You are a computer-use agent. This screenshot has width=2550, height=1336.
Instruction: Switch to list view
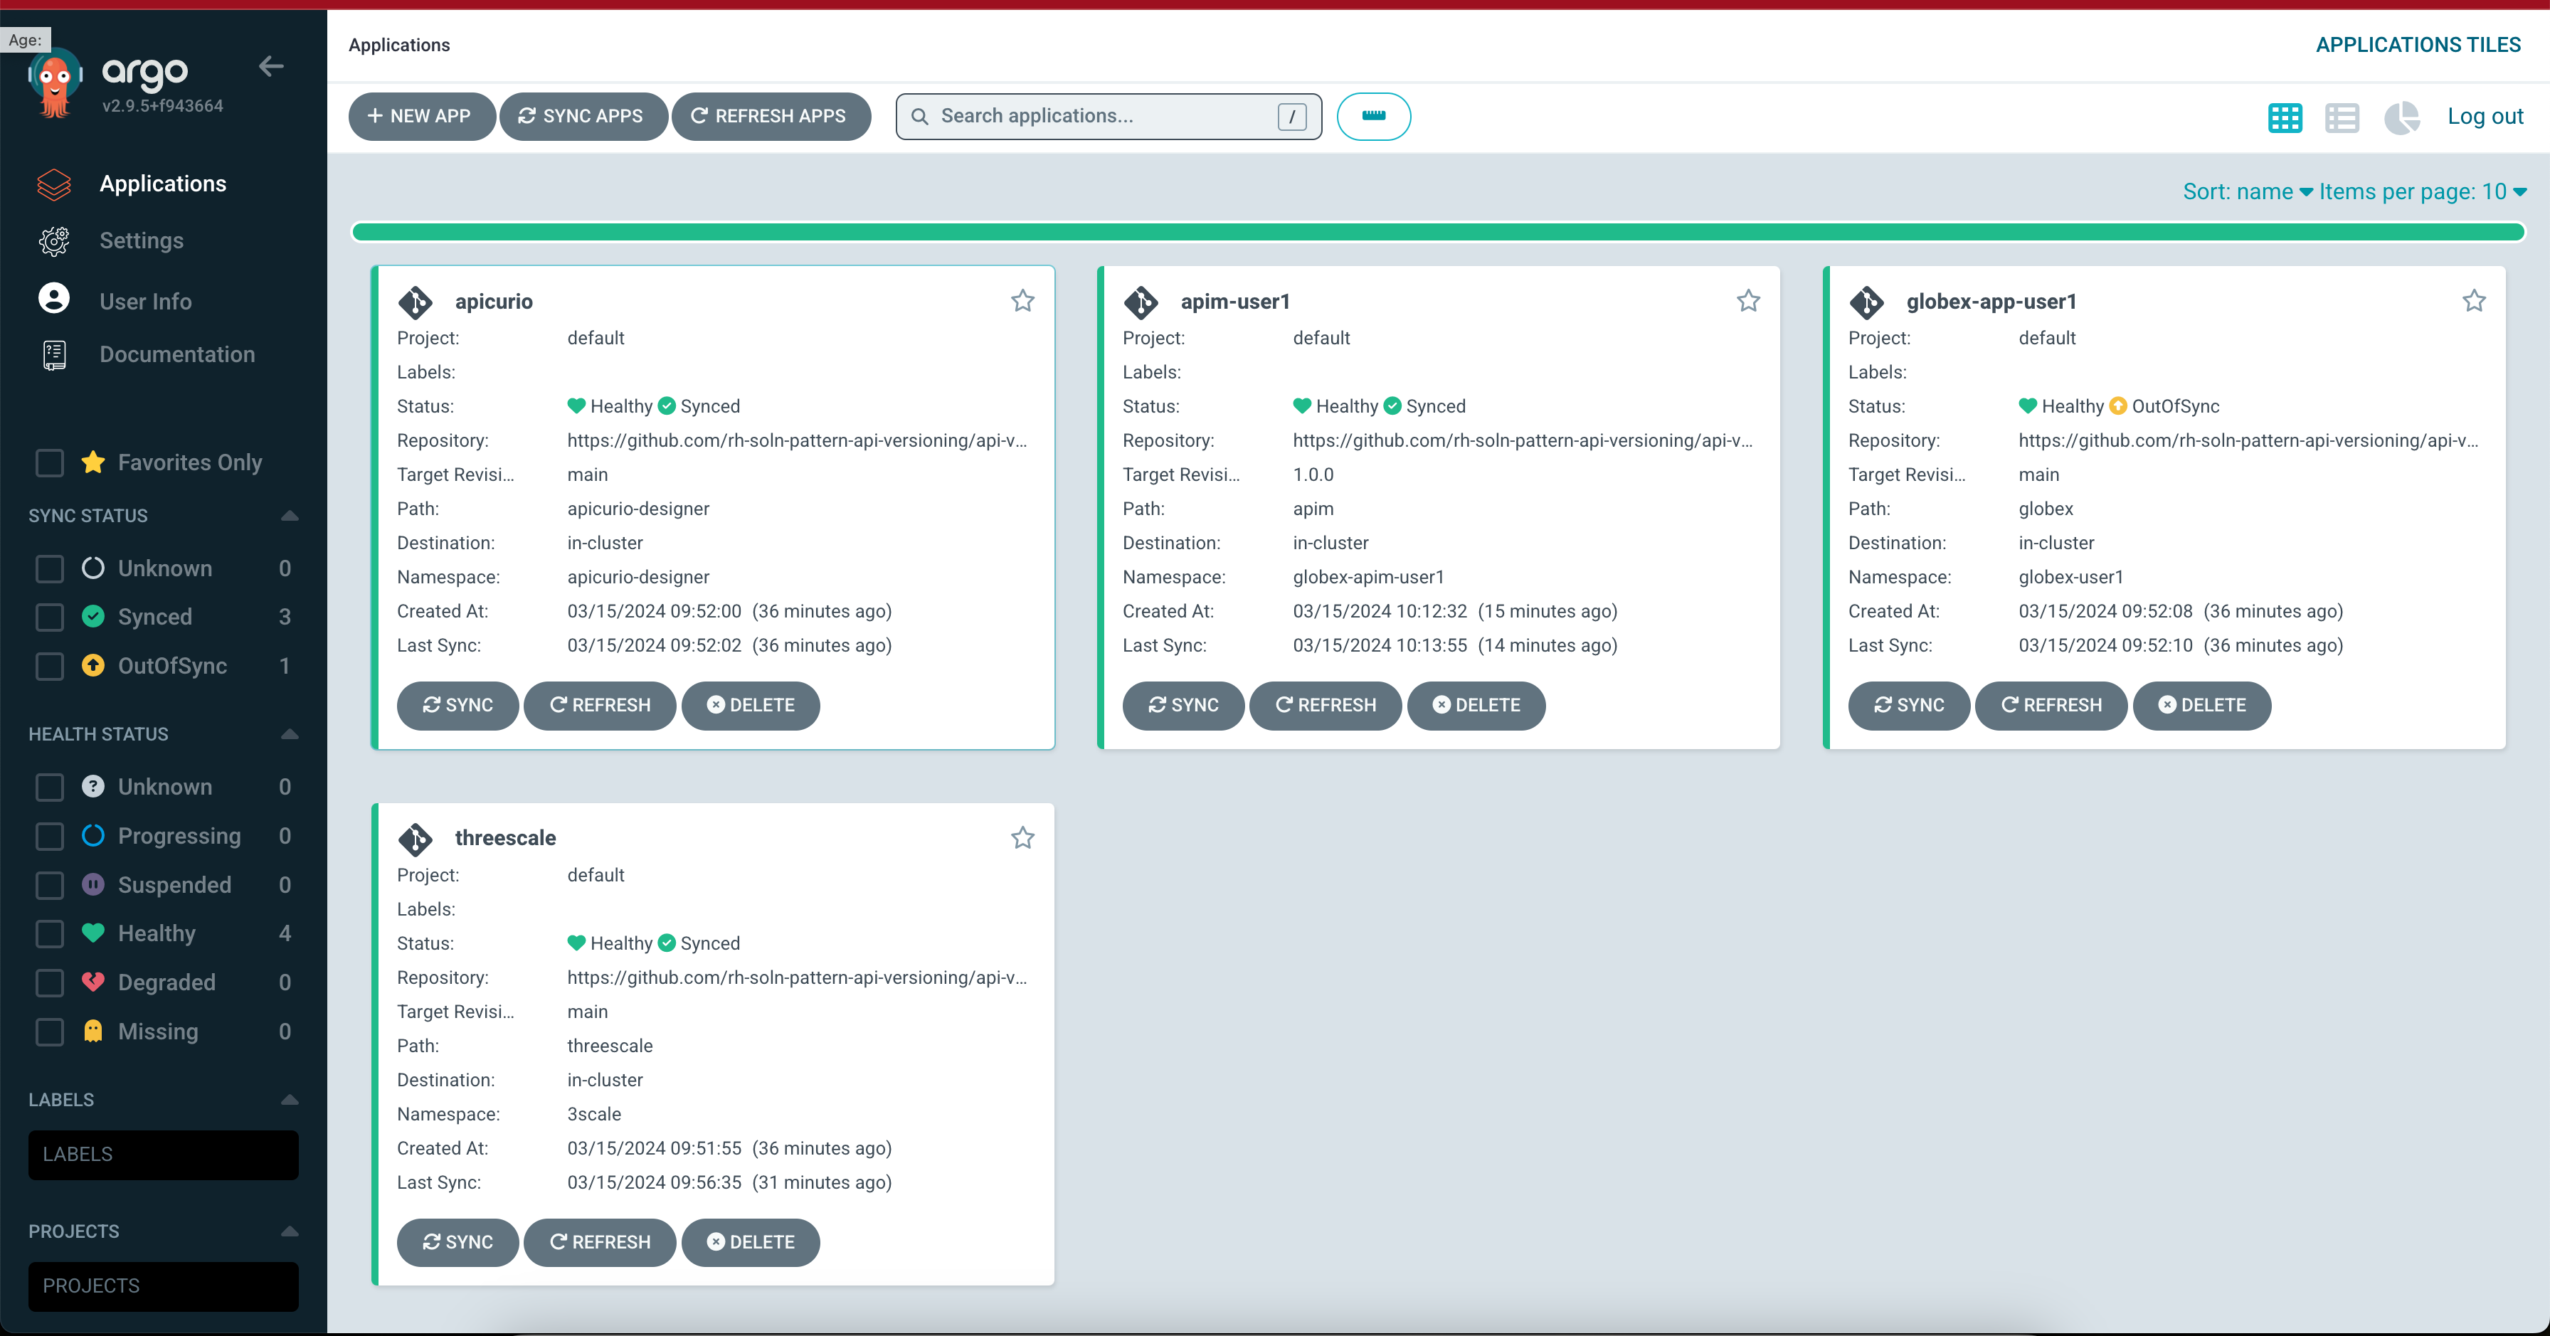click(x=2342, y=118)
